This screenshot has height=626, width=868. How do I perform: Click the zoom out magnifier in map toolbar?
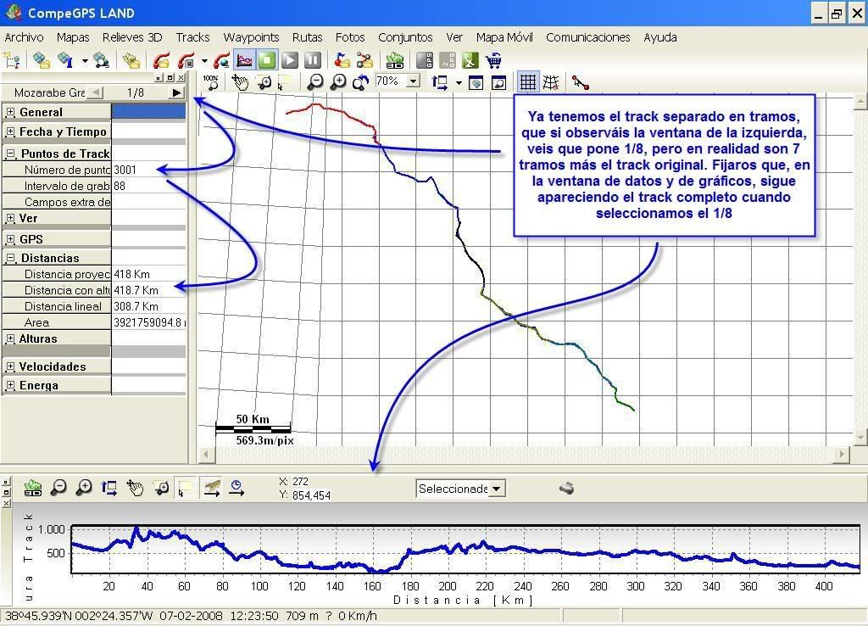[x=314, y=82]
